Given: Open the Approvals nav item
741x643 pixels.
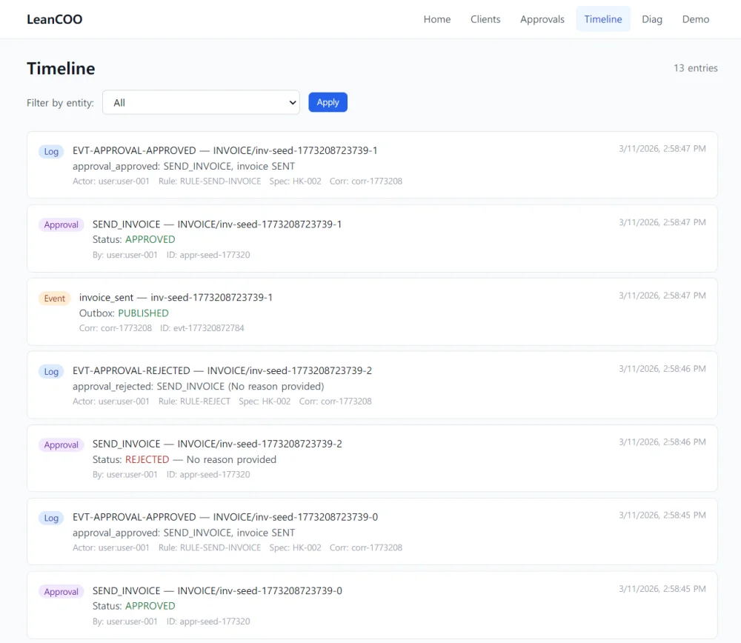Looking at the screenshot, I should (542, 19).
